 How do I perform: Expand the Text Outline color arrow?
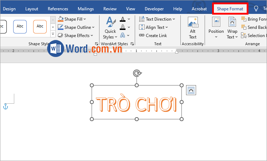tap(129, 27)
